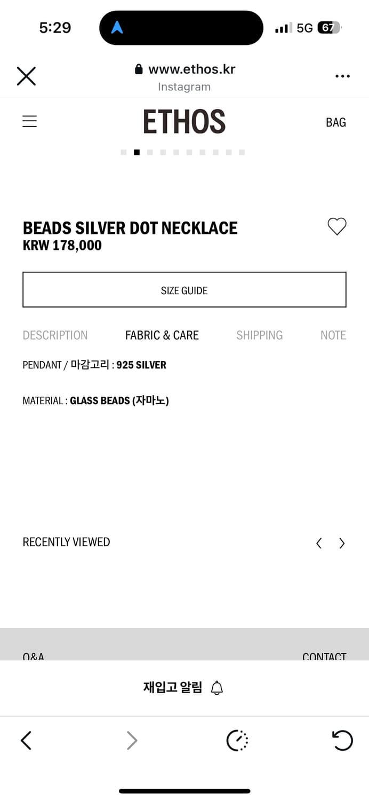Tap the clock-style recents icon in bottom bar
Screen dimensions: 369x801
tap(237, 741)
